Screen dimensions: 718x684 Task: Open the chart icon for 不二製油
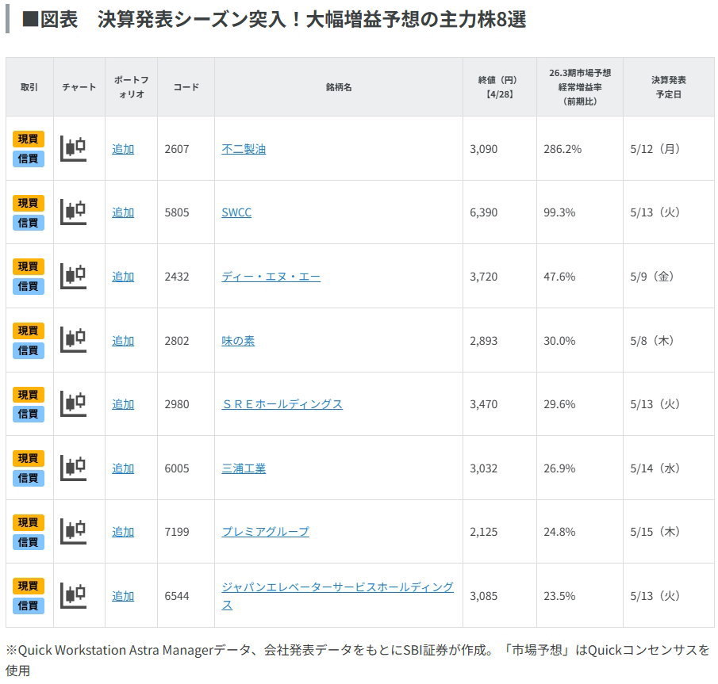pos(74,149)
